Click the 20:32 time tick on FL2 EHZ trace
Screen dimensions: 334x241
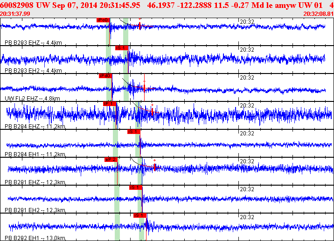click(247, 78)
